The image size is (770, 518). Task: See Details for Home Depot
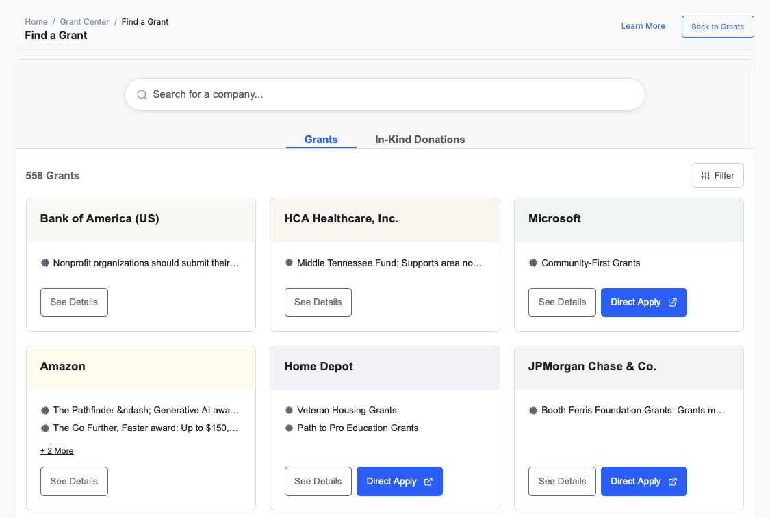(x=318, y=482)
